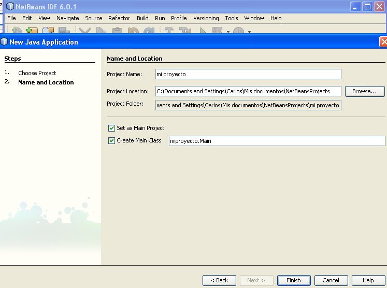Screen dimensions: 387x288
Task: Go back with the Back button
Action: tap(219, 280)
